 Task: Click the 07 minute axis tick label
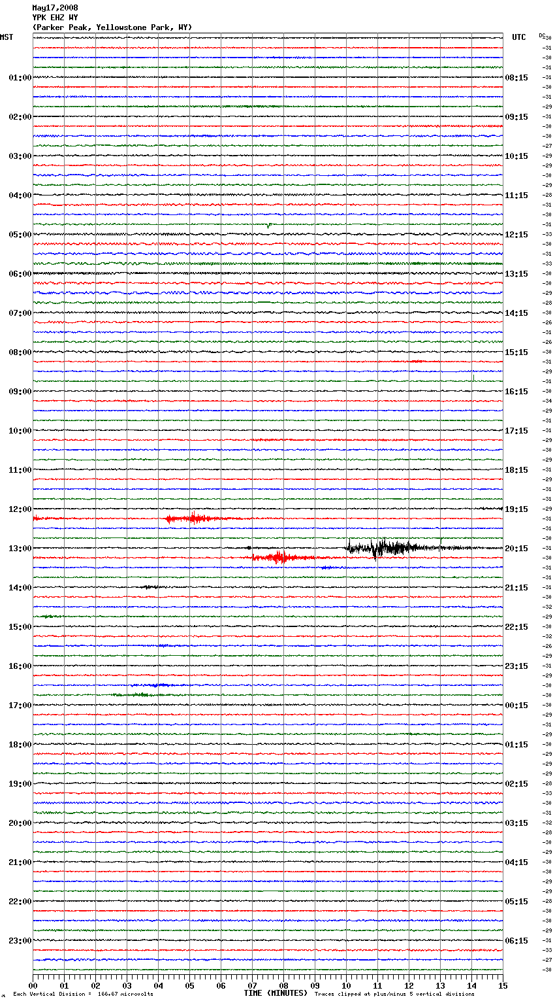point(253,985)
